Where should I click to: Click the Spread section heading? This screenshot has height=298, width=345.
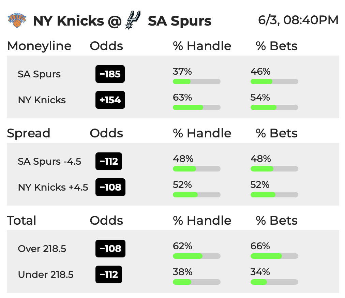(x=29, y=133)
